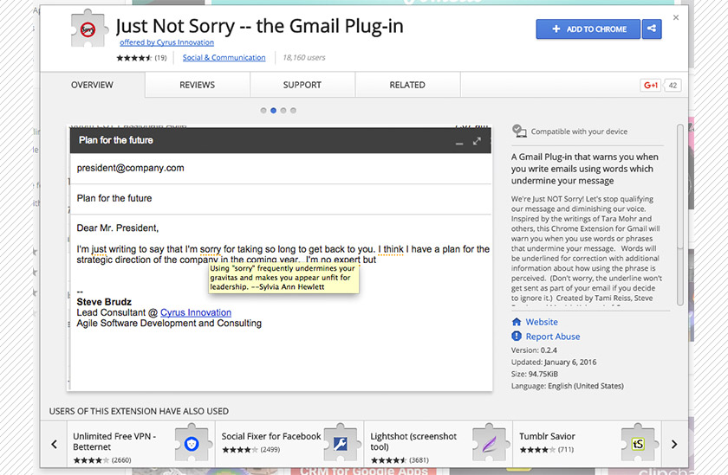Click the star rating with 19 reviews
Viewport: 728px width, 475px height.
click(141, 57)
